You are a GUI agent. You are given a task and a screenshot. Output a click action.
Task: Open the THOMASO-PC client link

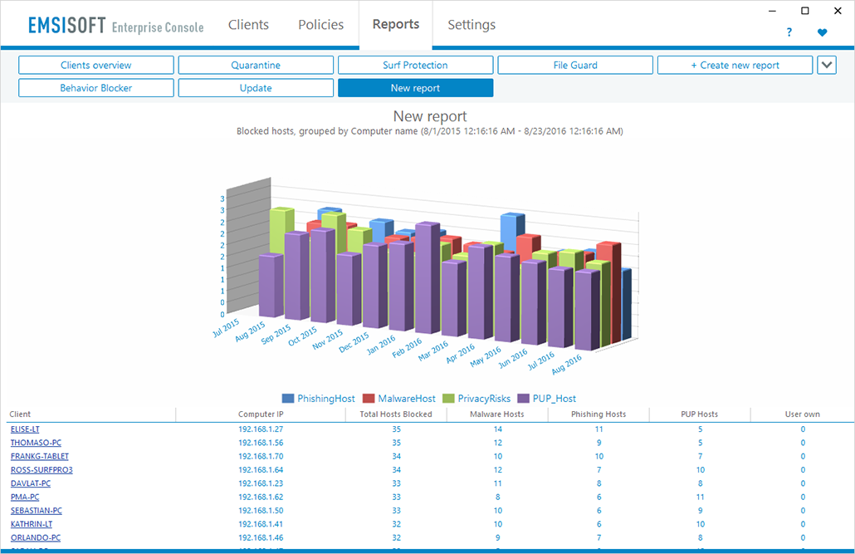coord(36,443)
